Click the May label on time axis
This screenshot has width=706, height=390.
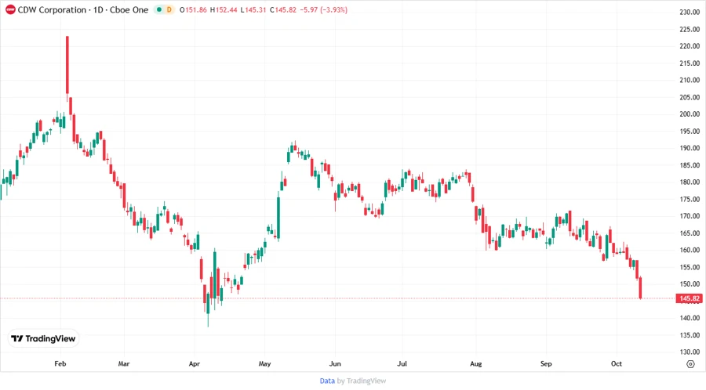(x=265, y=363)
